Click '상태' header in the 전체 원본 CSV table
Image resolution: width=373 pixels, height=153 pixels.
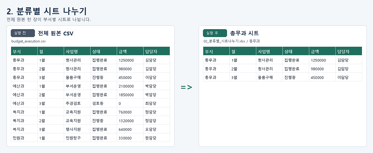tap(104, 51)
